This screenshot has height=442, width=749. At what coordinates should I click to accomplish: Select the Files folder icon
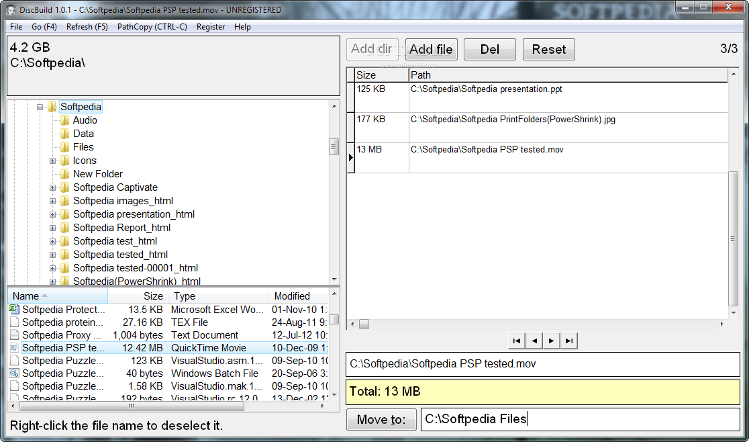click(x=64, y=146)
